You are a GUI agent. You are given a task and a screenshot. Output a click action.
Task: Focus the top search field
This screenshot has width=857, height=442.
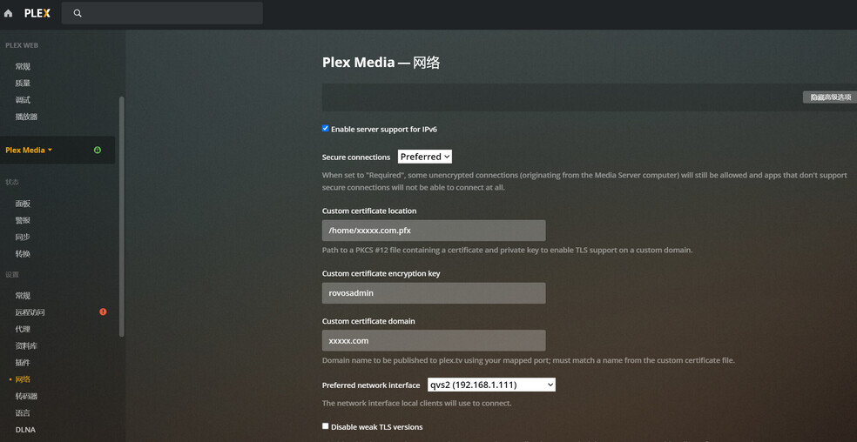(162, 13)
